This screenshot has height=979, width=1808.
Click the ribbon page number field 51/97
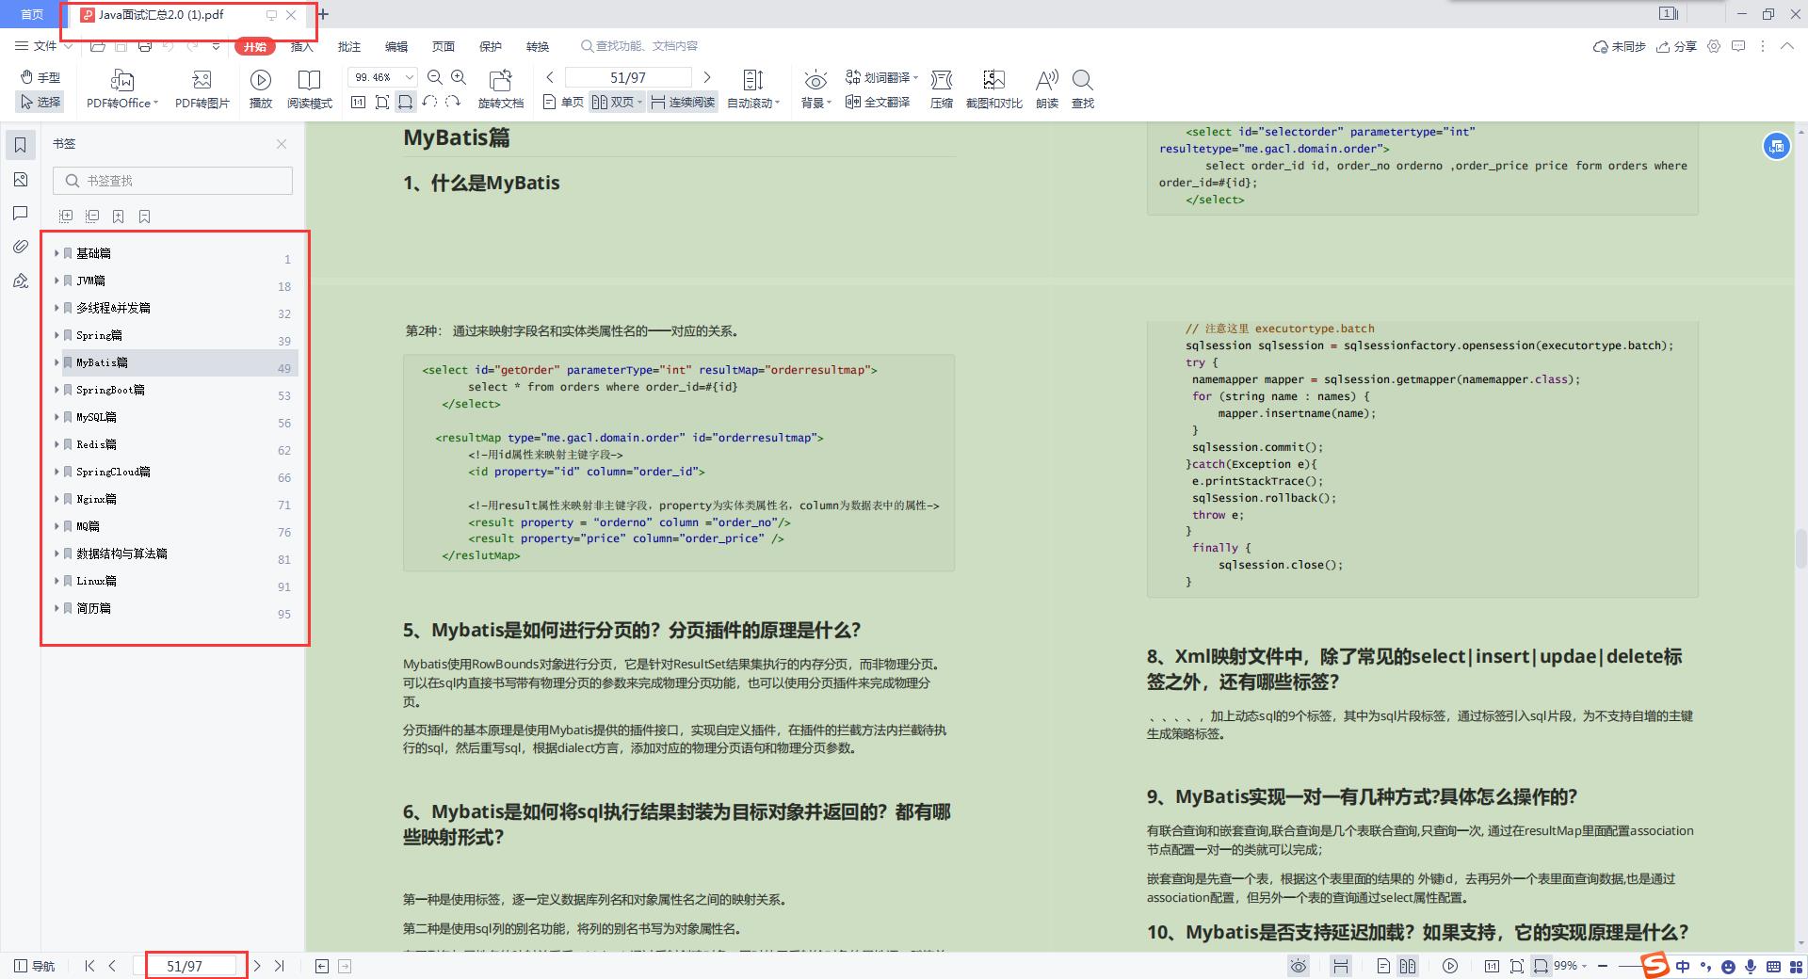tap(628, 77)
